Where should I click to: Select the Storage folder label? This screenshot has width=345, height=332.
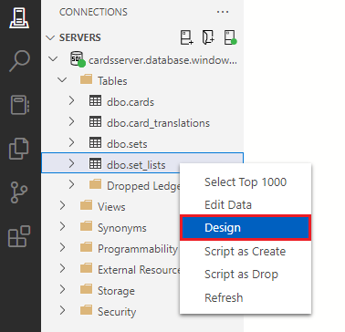click(116, 291)
